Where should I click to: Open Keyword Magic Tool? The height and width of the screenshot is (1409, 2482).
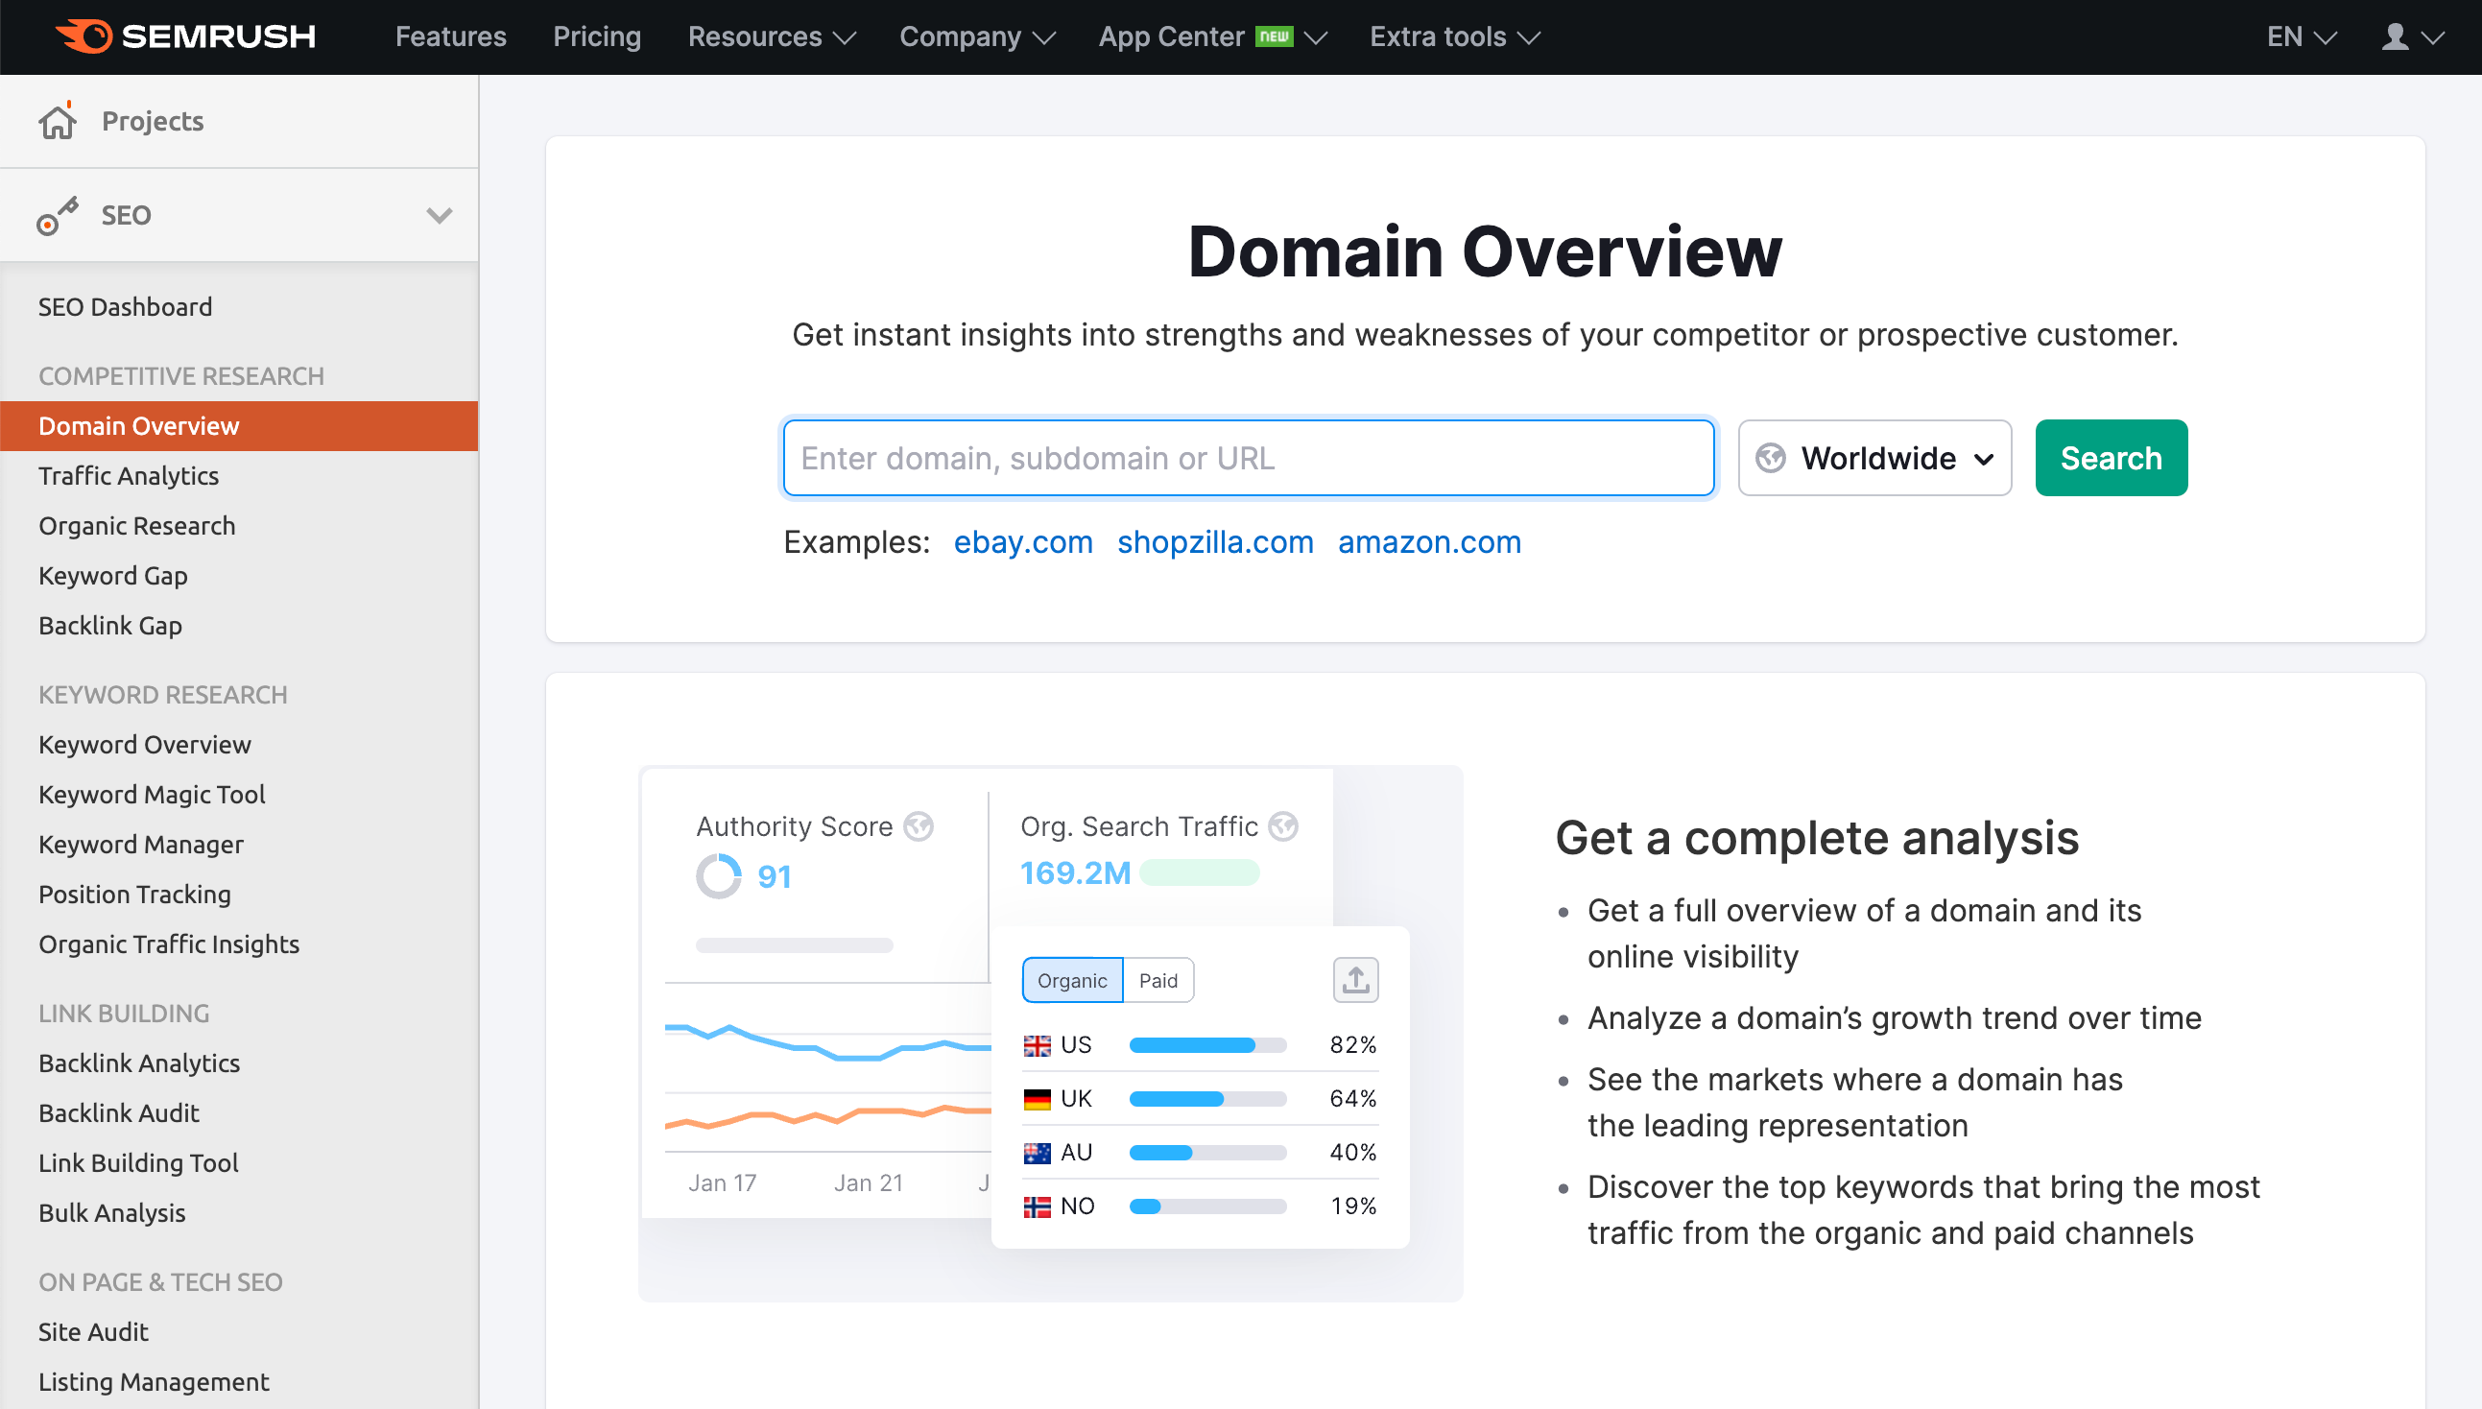point(152,795)
